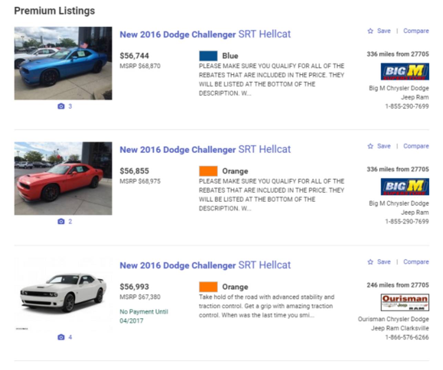Image resolution: width=443 pixels, height=370 pixels.
Task: Open photos via camera icon under blue car
Action: (61, 106)
